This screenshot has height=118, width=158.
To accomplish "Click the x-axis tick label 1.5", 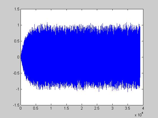I will (66, 108).
